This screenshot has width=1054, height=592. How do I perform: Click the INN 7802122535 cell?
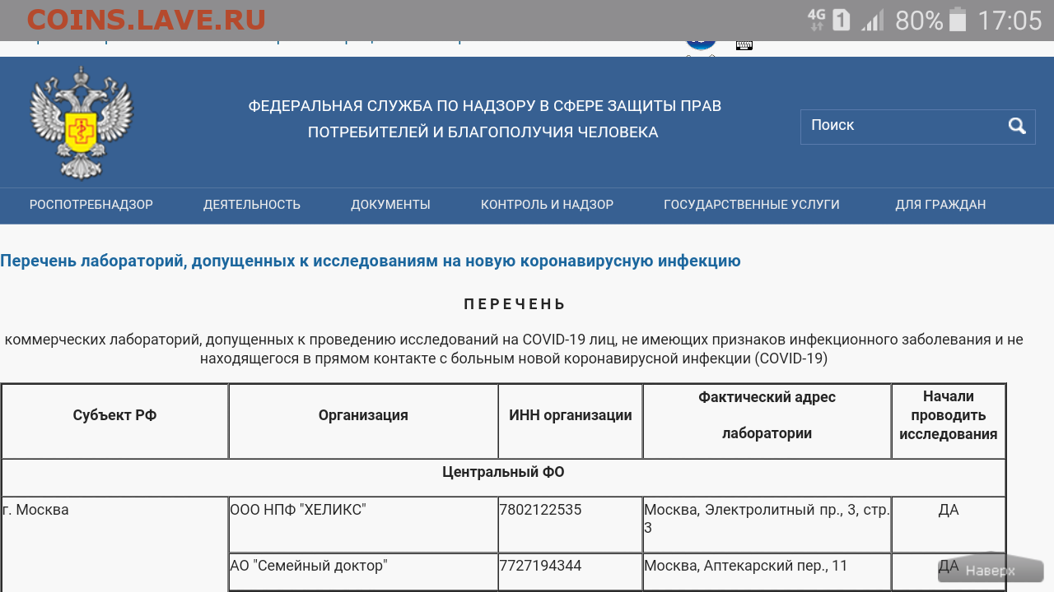point(571,525)
